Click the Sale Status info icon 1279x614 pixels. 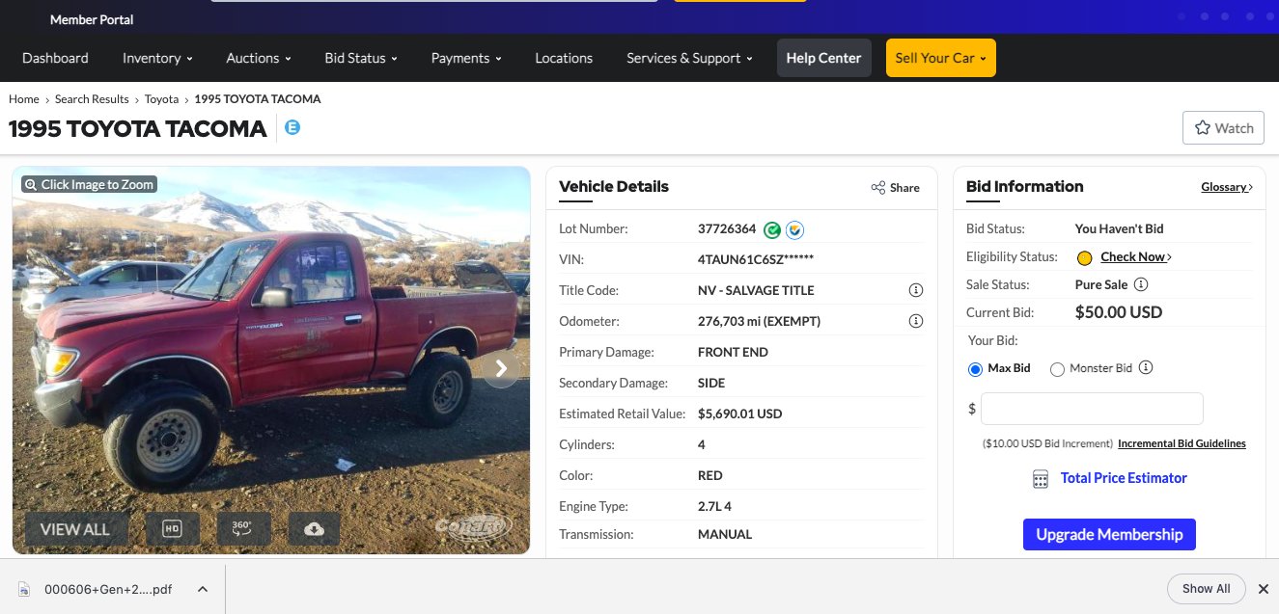click(1140, 284)
